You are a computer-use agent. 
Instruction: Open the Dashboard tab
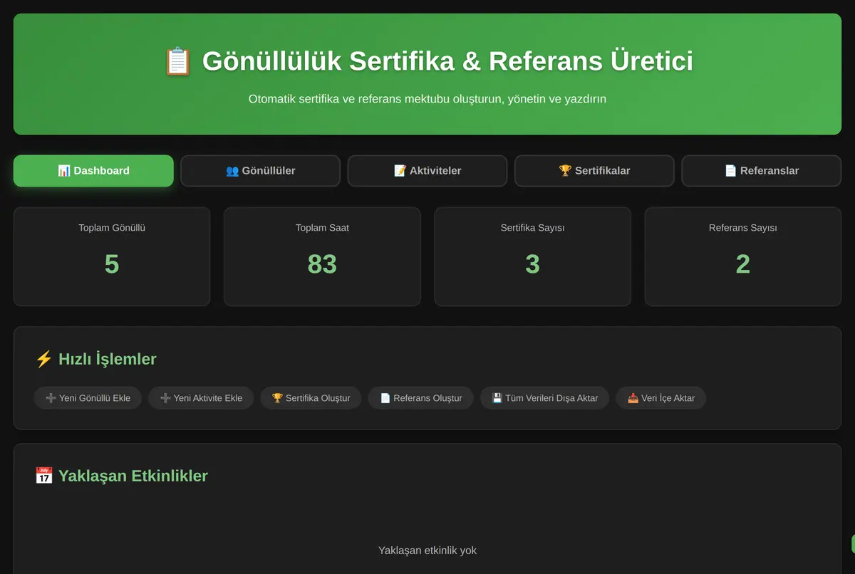pos(93,171)
